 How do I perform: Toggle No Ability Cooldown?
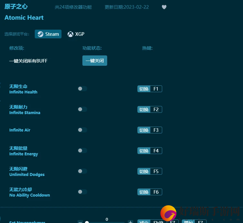82,192
